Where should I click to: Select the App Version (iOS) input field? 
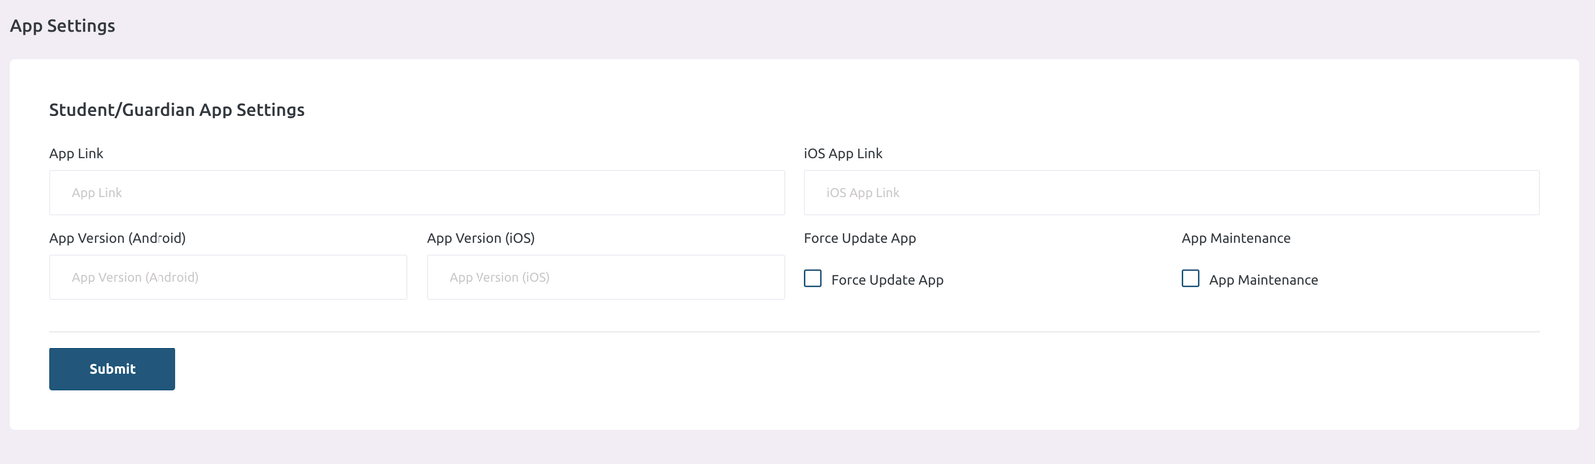pos(605,278)
